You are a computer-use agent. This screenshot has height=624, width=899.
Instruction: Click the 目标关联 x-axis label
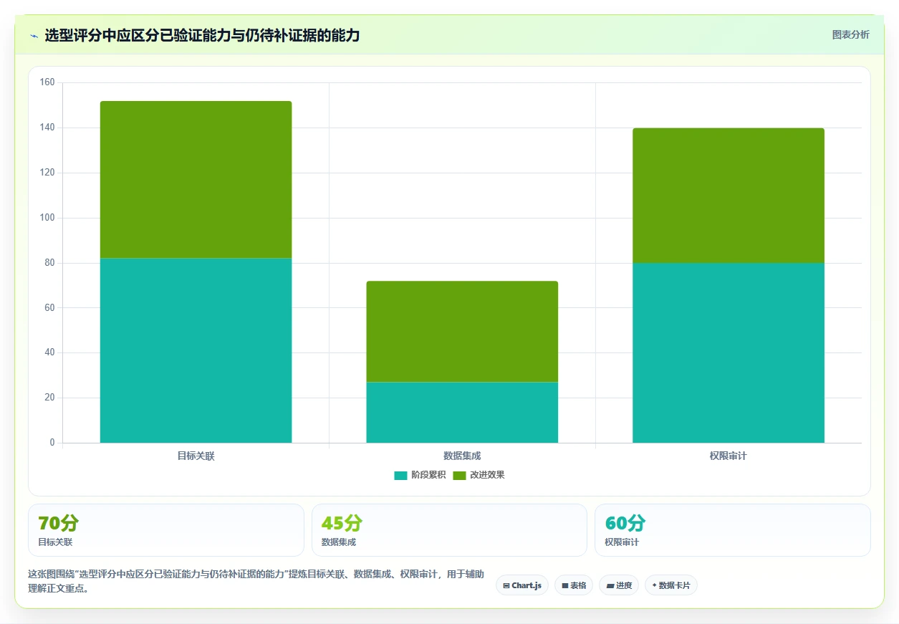pos(196,456)
